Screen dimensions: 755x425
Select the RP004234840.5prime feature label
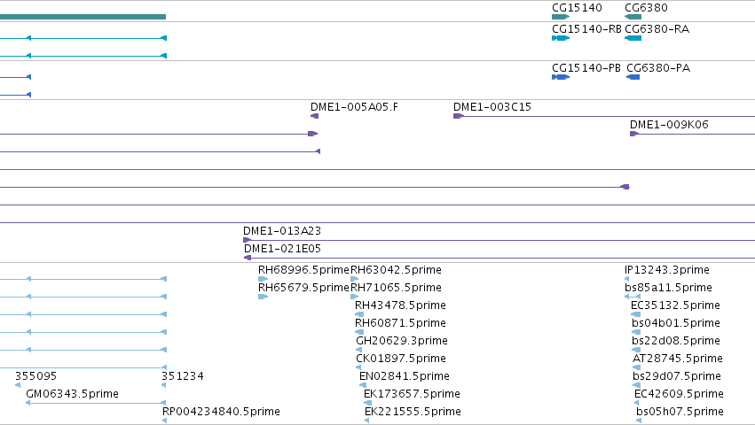[221, 412]
